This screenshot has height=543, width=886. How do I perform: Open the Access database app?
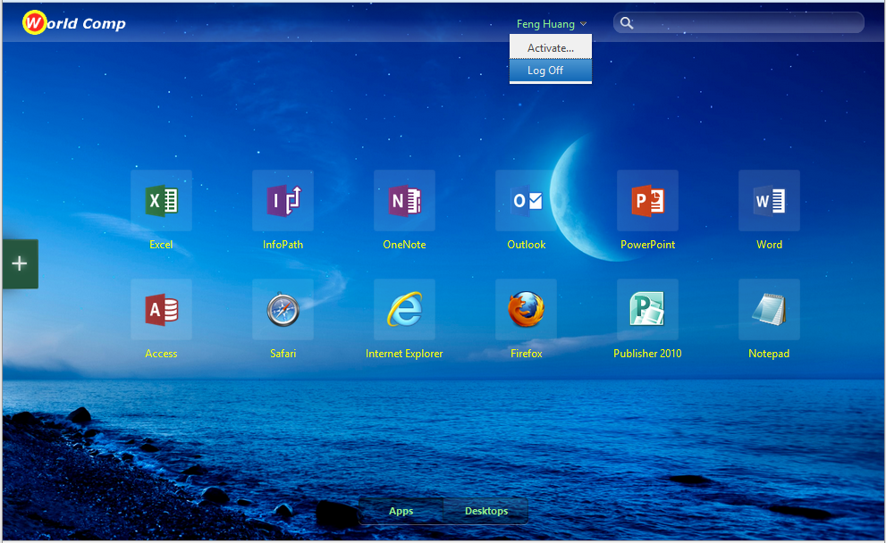[161, 310]
